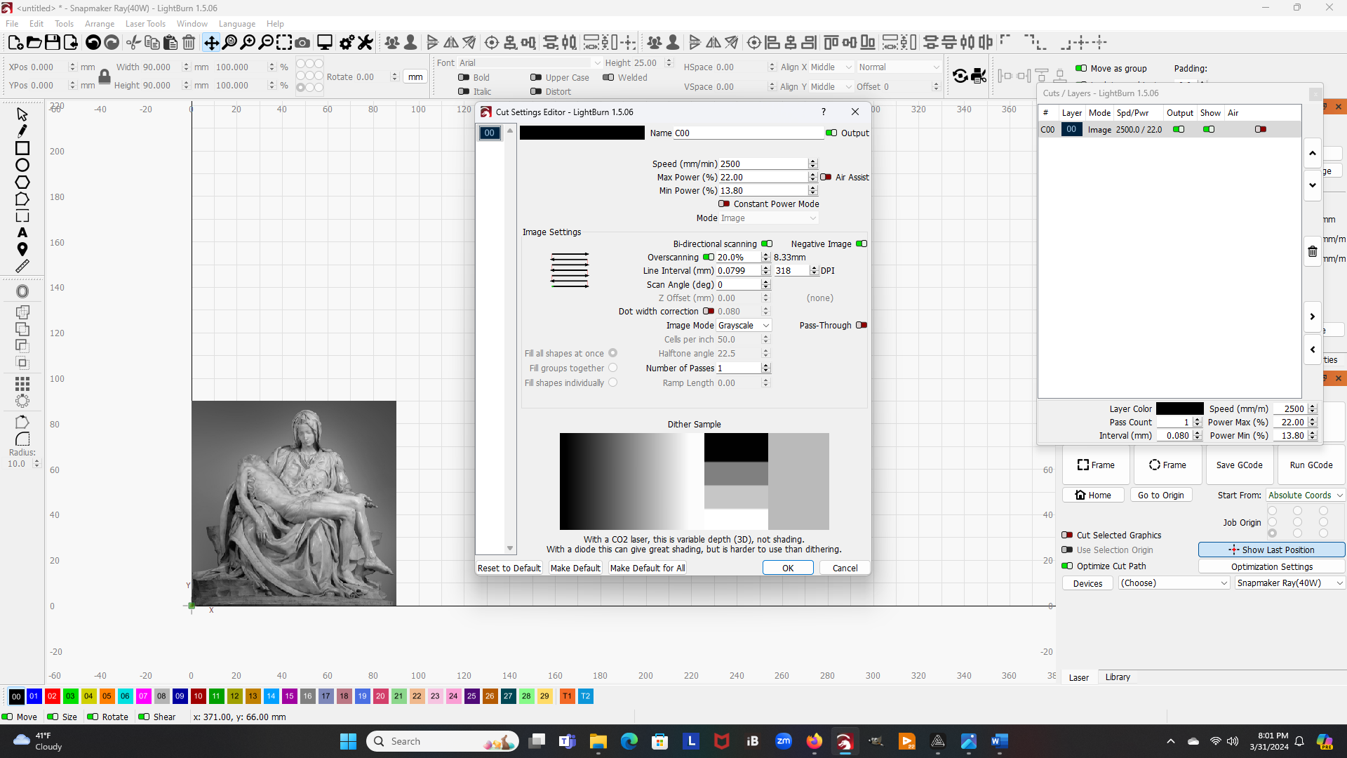Pick the red 02 palette color swatch

tap(52, 696)
